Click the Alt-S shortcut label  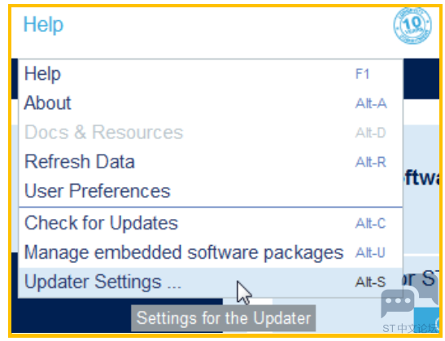coord(370,282)
